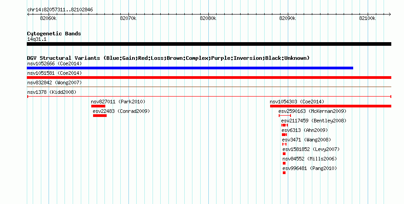Click the nsv827011 red variant bar
Viewport: 404px width, 204px height.
tap(98, 106)
